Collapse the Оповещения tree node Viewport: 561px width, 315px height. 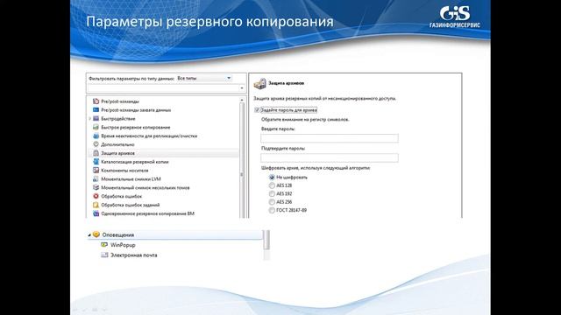[89, 235]
